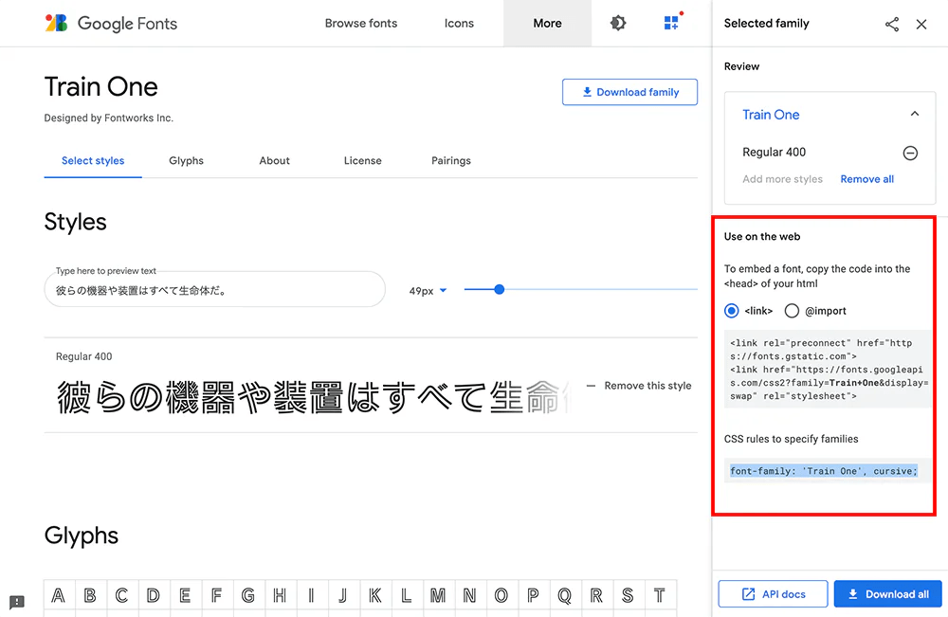
Task: Open the More menu item
Action: [x=547, y=23]
